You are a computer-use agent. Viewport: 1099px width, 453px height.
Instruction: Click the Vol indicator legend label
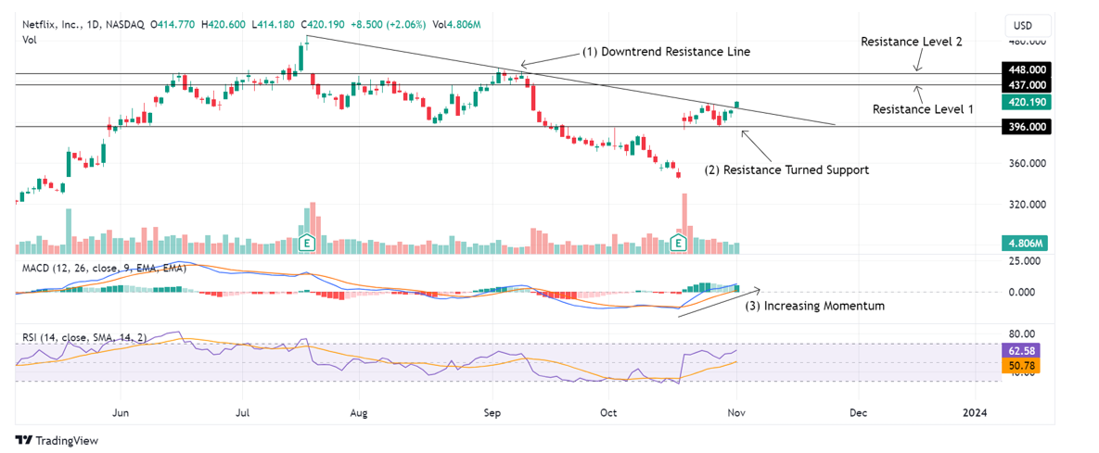click(x=30, y=40)
